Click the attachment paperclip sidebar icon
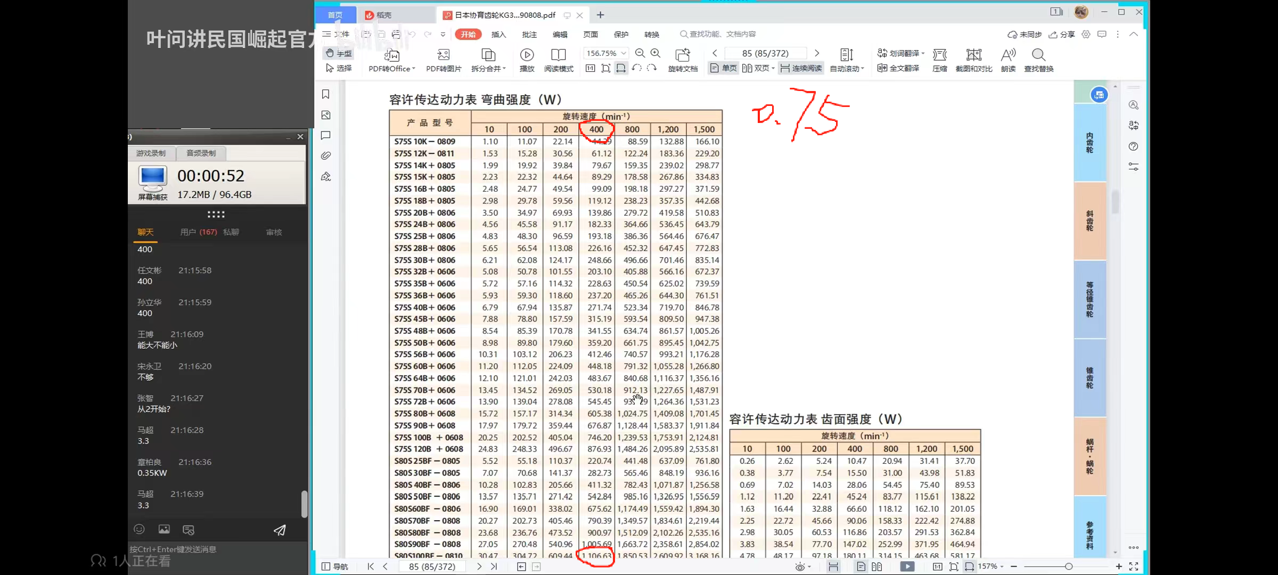 (x=326, y=156)
